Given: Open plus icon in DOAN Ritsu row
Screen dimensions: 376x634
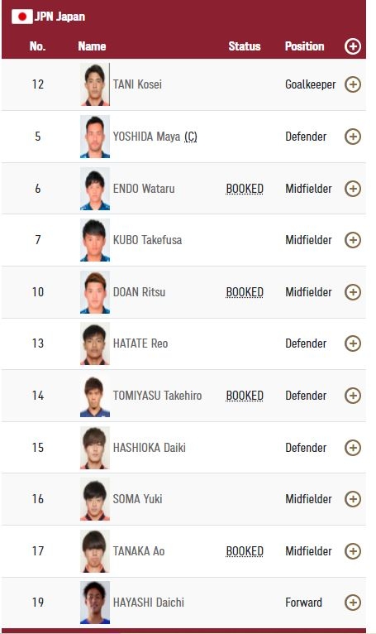Looking at the screenshot, I should click(x=353, y=292).
